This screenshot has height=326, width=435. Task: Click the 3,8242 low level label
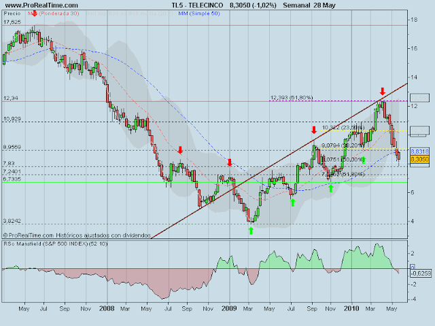point(12,221)
